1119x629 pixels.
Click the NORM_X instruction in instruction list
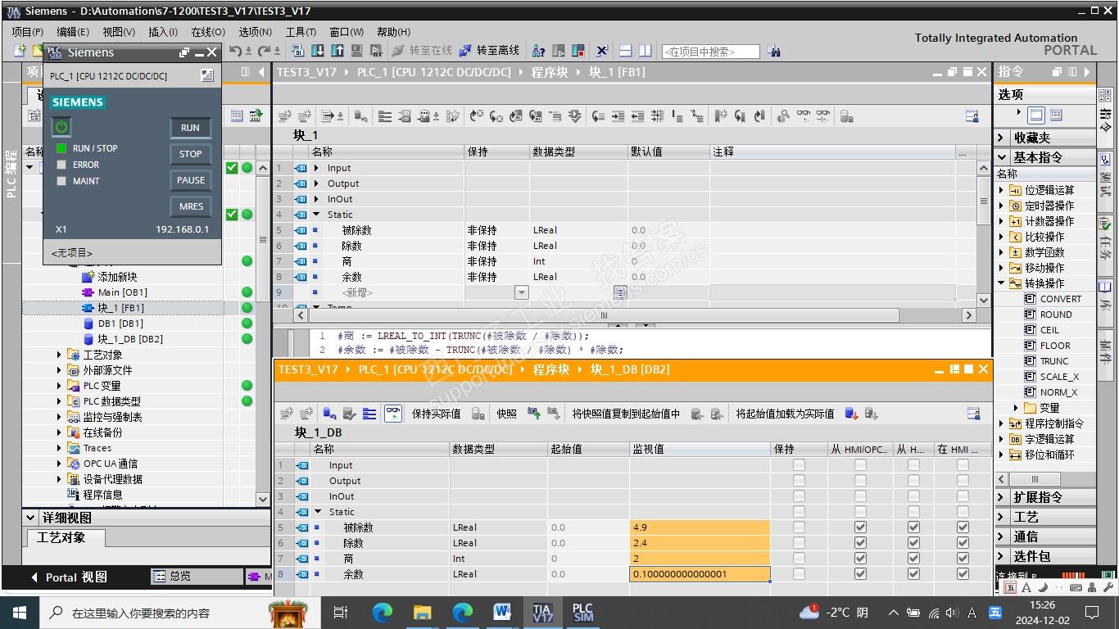click(1058, 392)
